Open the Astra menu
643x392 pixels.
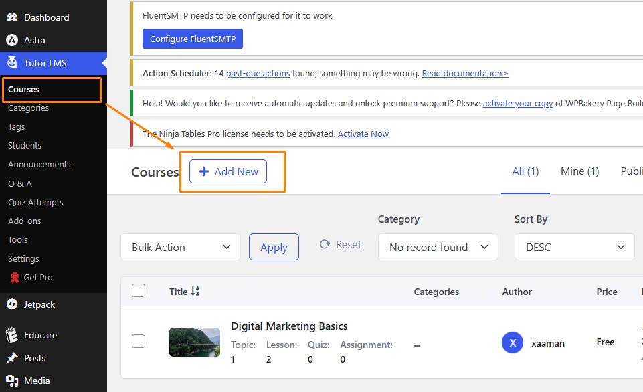click(54, 40)
